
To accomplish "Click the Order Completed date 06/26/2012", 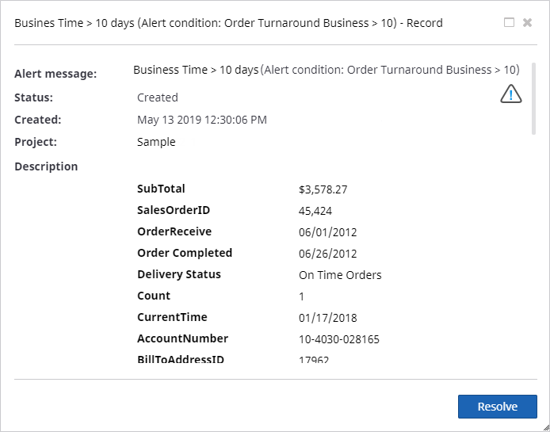I will pos(328,254).
